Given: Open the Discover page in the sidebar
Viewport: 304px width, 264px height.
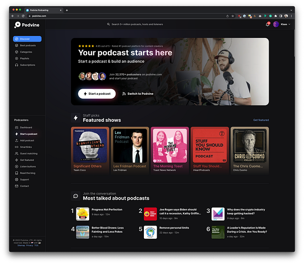Looking at the screenshot, I should (27, 39).
